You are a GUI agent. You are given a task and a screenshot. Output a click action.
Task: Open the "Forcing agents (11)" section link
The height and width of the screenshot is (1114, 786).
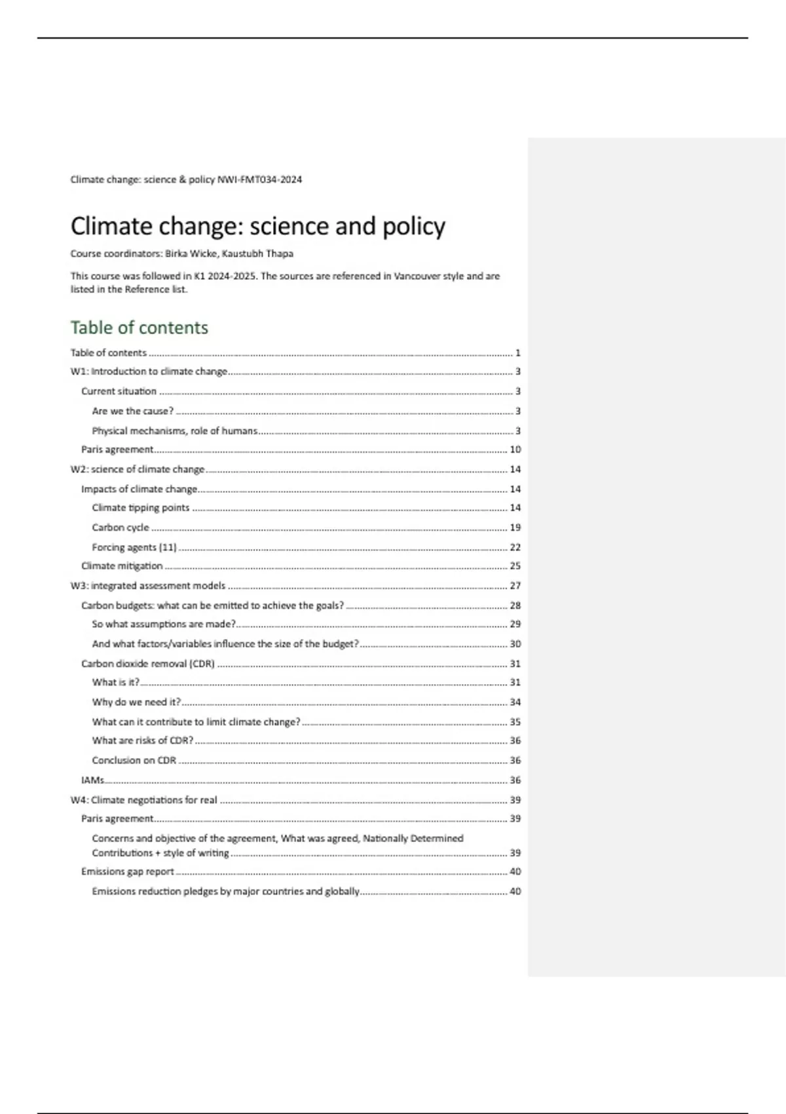tap(134, 547)
